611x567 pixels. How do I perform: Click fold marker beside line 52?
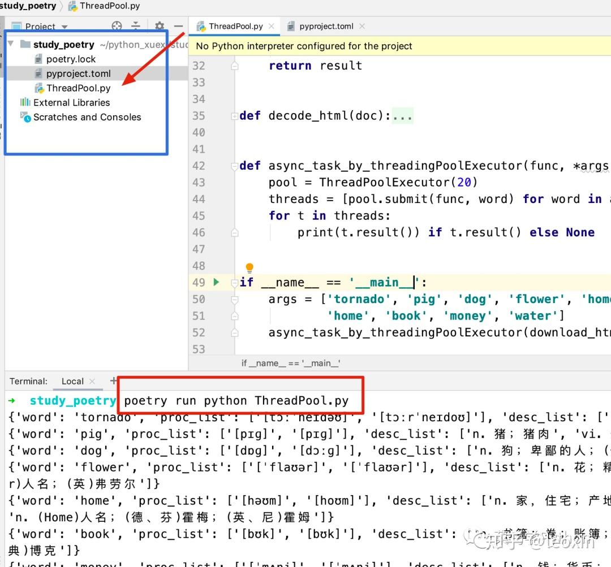point(235,332)
